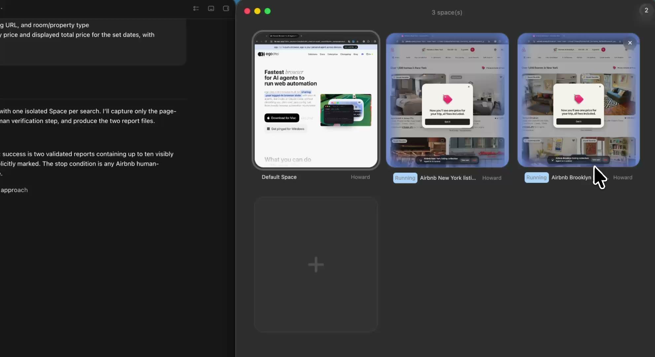The width and height of the screenshot is (655, 357).
Task: Click the Running badge next to Airbnb New York
Action: point(405,178)
